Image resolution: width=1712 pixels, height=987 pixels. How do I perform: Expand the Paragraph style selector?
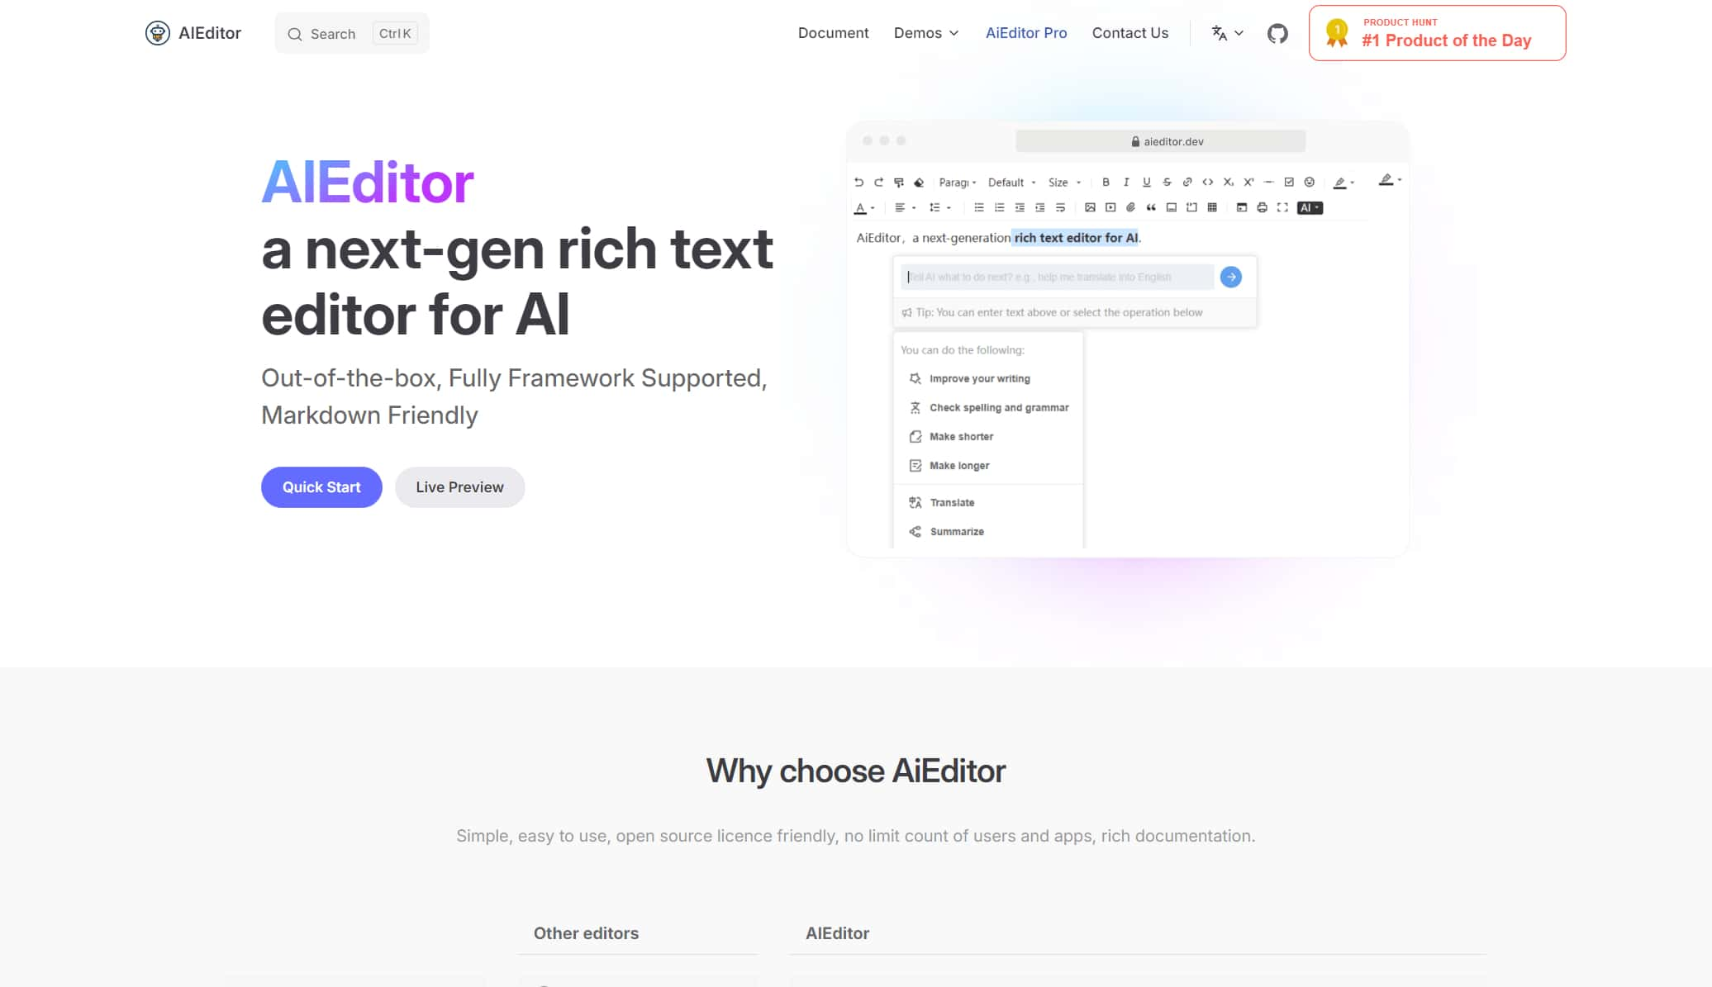956,181
